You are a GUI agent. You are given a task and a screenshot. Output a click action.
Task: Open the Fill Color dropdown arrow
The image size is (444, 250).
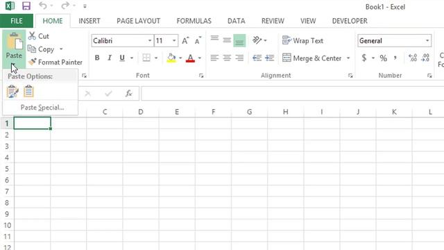180,58
